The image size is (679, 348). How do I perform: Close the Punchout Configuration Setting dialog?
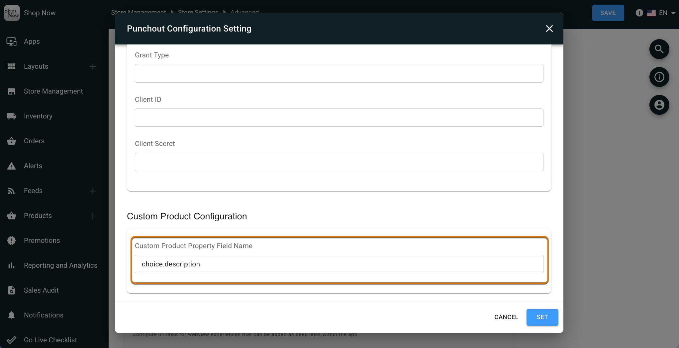click(x=549, y=29)
